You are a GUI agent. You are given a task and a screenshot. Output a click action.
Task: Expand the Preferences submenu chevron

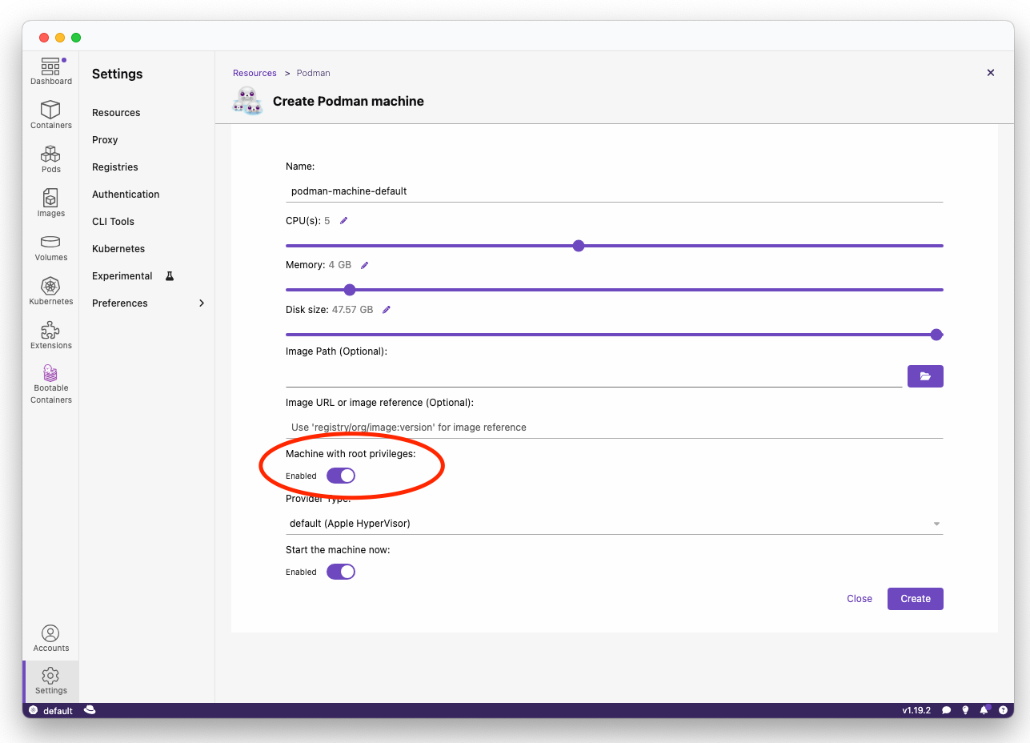coord(202,303)
